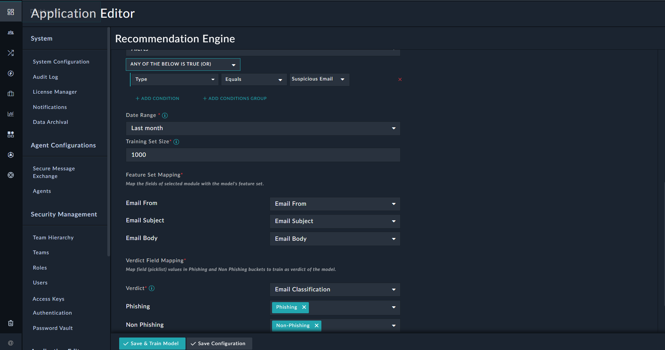The height and width of the screenshot is (350, 665).
Task: Open the dashboard grid icon in sidebar
Action: point(10,11)
